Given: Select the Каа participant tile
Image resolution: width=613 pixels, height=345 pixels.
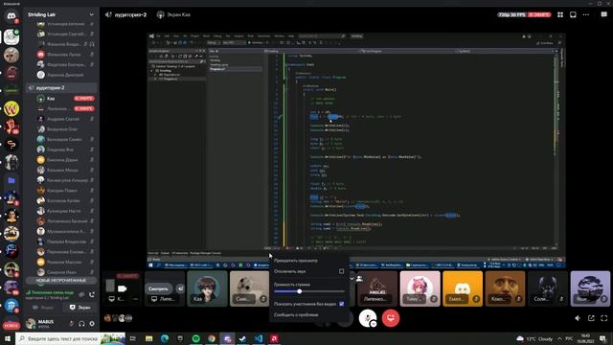Looking at the screenshot, I should pyautogui.click(x=207, y=288).
